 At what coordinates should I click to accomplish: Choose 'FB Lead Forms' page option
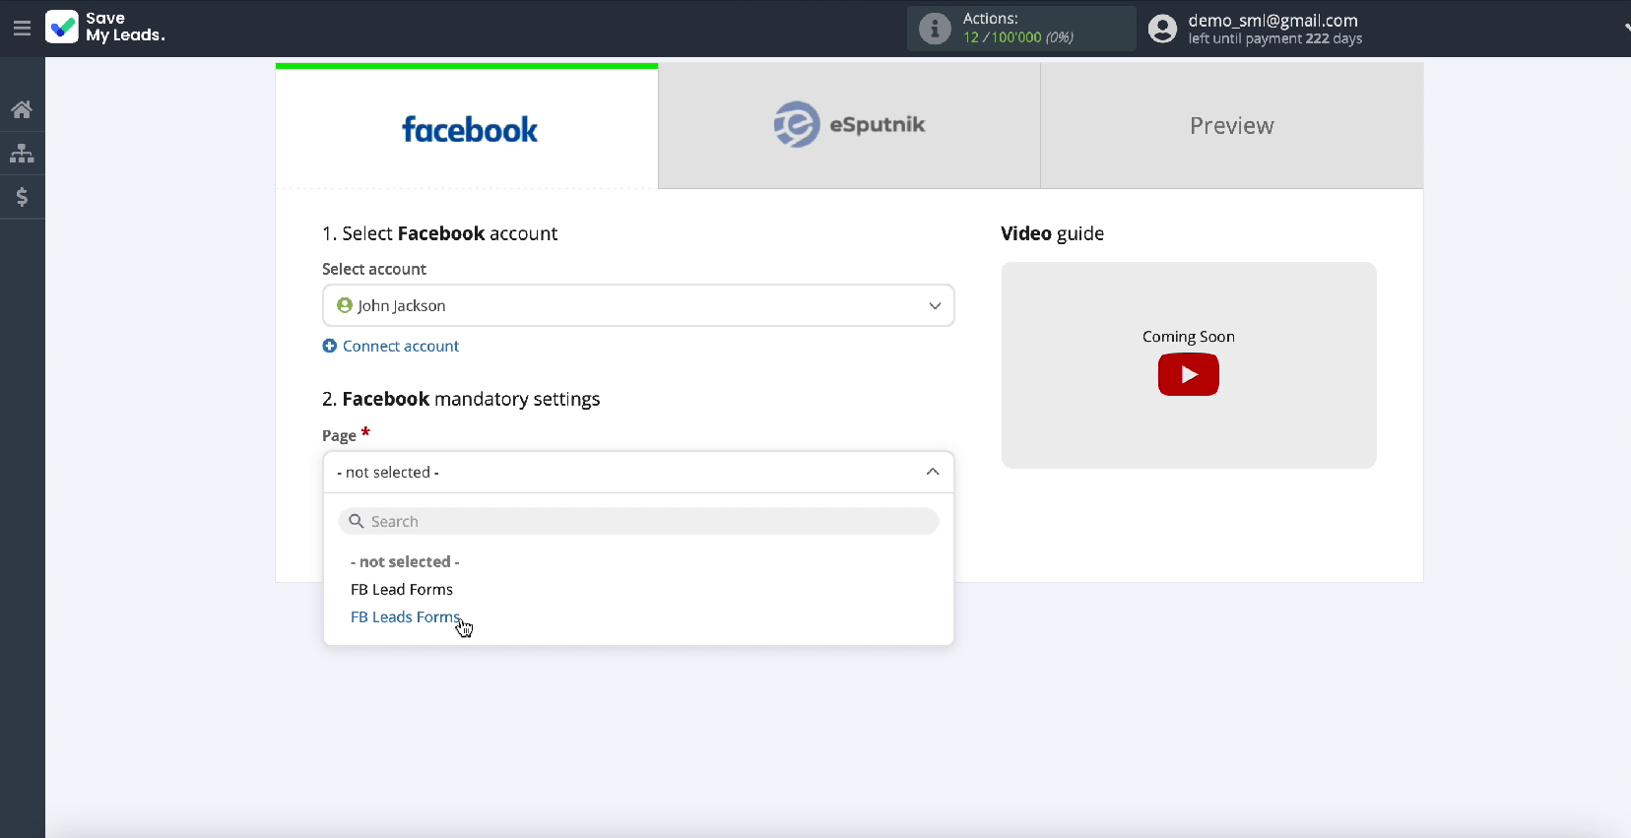click(402, 589)
